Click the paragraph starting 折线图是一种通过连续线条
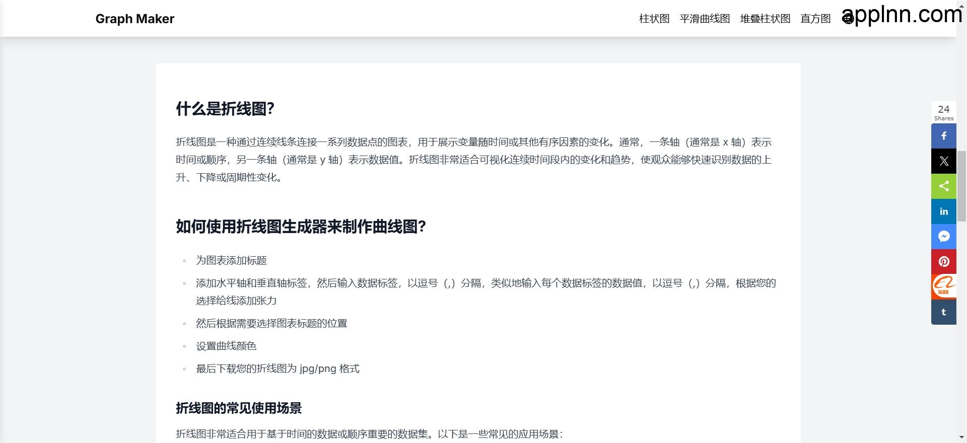967x443 pixels. coord(474,160)
